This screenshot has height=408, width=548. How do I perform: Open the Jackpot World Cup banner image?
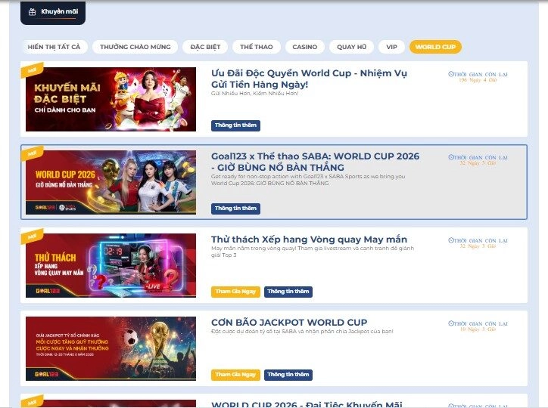coord(111,348)
